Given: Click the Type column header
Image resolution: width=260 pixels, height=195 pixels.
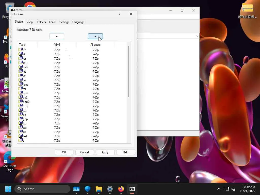Looking at the screenshot, I should tap(27, 45).
